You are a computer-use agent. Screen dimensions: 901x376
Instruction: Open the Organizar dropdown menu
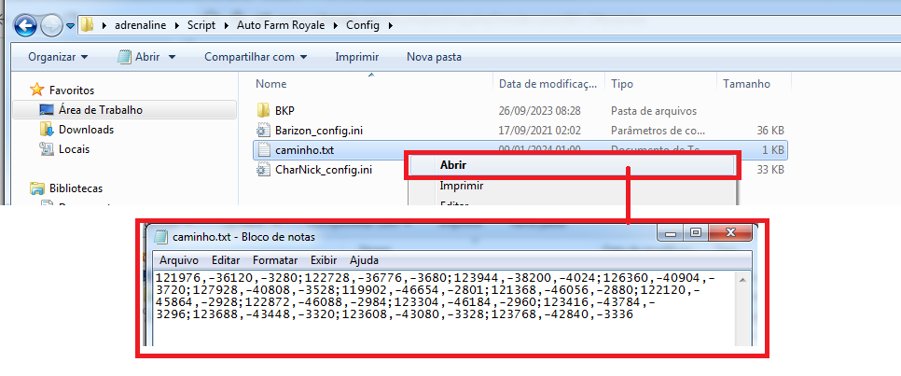point(58,57)
